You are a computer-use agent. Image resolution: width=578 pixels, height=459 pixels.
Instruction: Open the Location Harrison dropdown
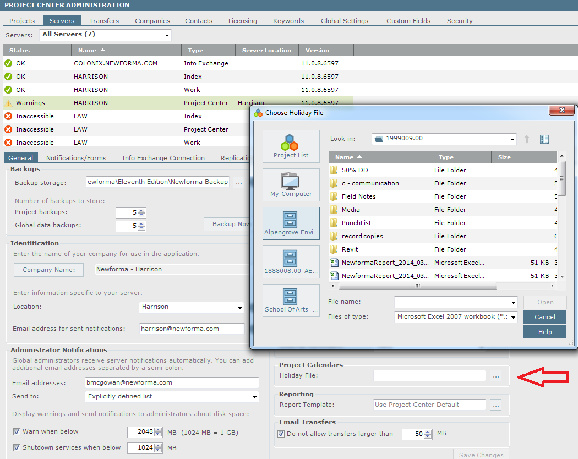point(239,308)
